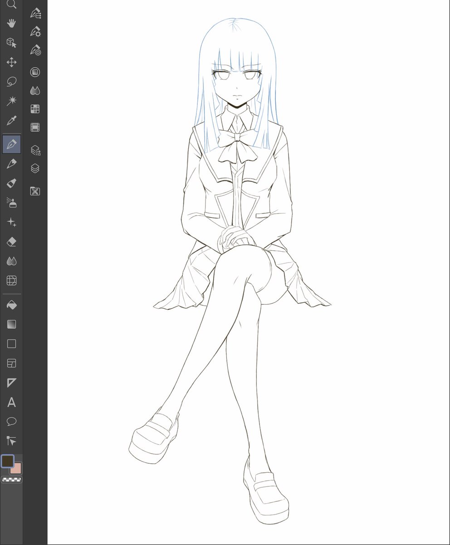Select the Eyedropper tool
Screen dimensions: 450x545
coord(12,121)
